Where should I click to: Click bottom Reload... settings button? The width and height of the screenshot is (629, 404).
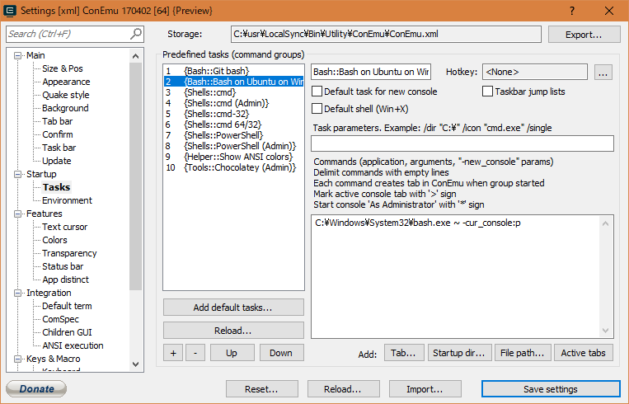coord(344,389)
